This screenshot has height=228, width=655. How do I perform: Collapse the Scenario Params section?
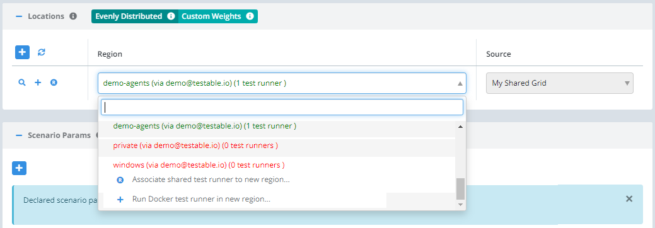(18, 135)
